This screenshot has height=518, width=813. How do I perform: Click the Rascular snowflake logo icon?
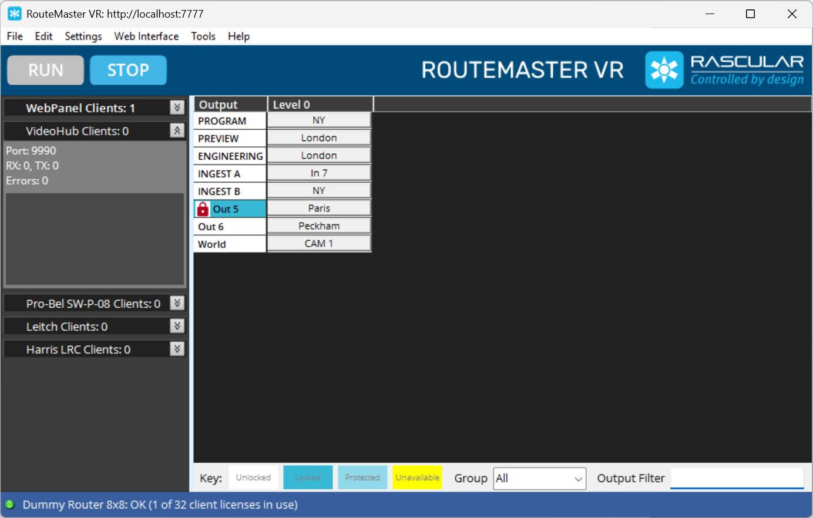664,70
